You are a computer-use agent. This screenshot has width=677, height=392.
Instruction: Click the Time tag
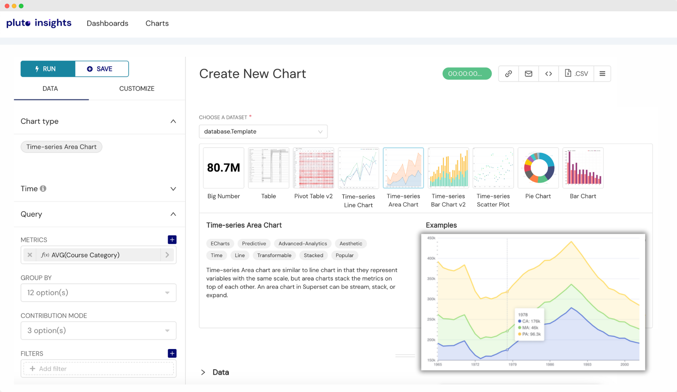(x=216, y=255)
